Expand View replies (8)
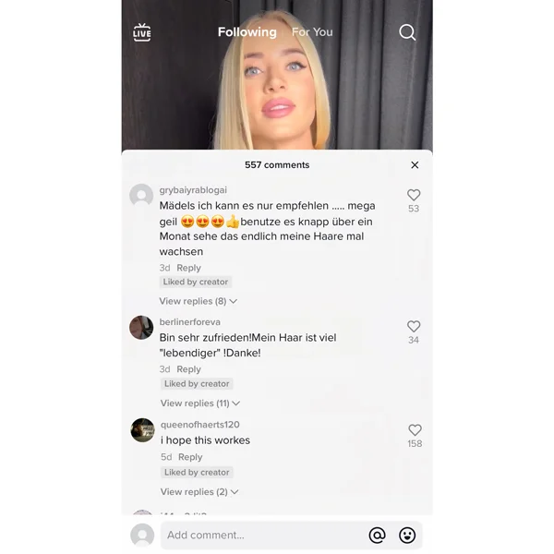 pyautogui.click(x=198, y=301)
